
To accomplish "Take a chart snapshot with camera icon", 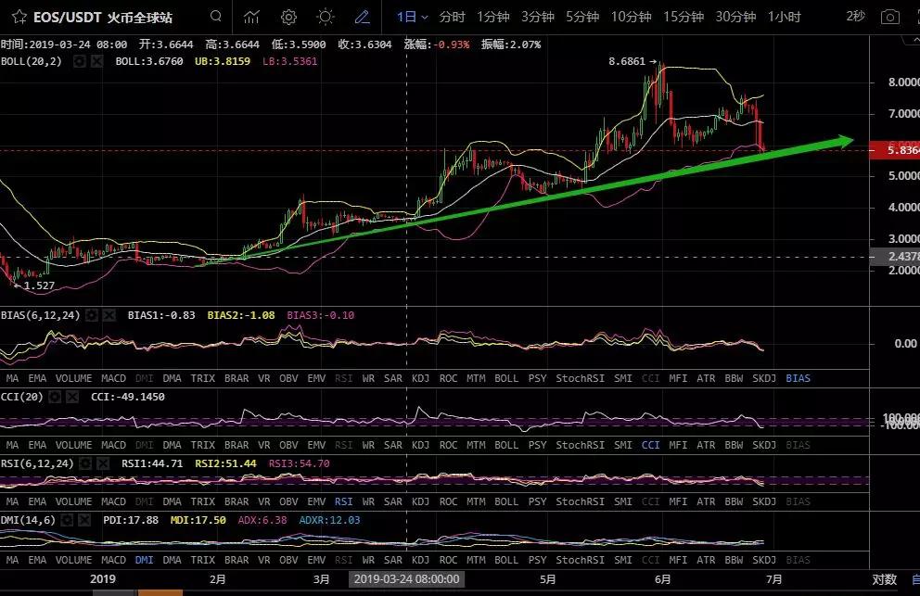I will (x=890, y=17).
